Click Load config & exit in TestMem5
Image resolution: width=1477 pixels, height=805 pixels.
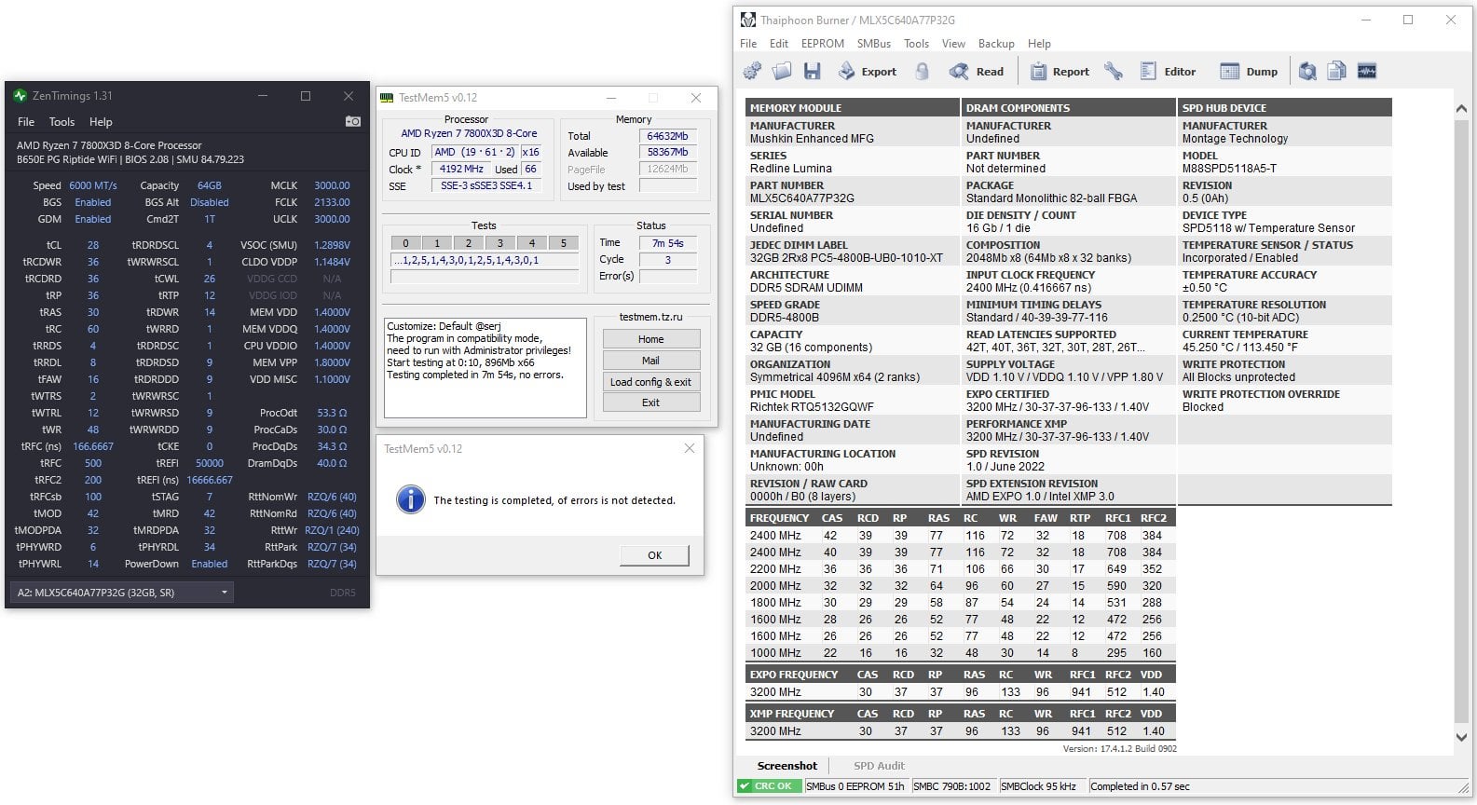(650, 382)
